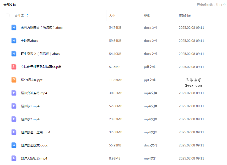Click size value 5.35MB
This screenshot has width=227, height=165.
point(115,67)
